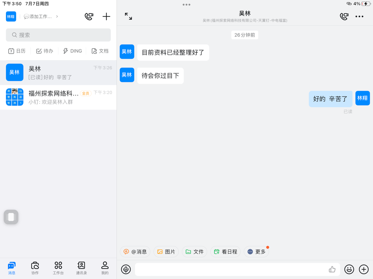
Task: Start a call from left panel phone icon
Action: click(x=89, y=16)
